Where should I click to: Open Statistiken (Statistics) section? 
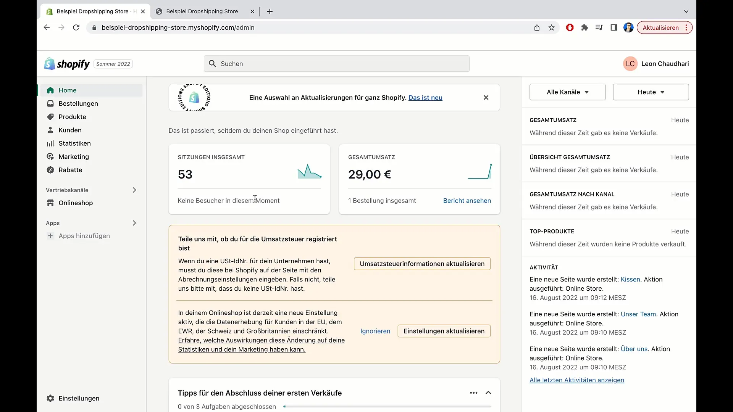[74, 143]
